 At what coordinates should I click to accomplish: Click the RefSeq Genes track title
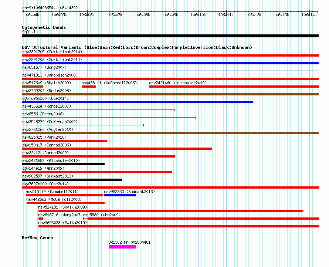pyautogui.click(x=37, y=238)
